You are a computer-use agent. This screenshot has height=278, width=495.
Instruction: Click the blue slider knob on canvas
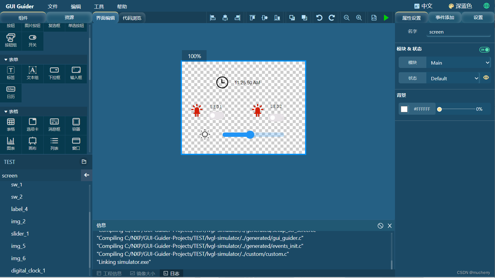coord(250,134)
